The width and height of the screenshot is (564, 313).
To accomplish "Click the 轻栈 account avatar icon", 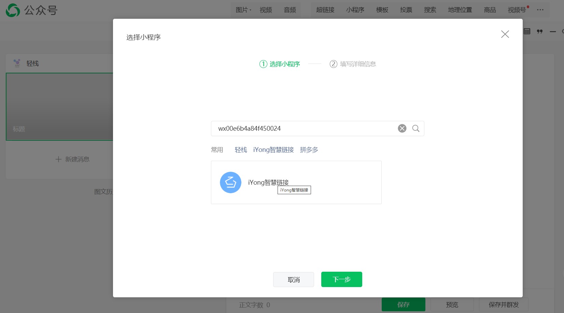I will [x=17, y=63].
